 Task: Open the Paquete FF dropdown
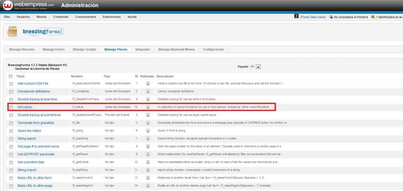point(255,66)
